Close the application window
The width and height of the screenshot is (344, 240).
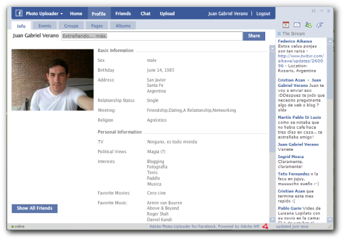click(328, 11)
